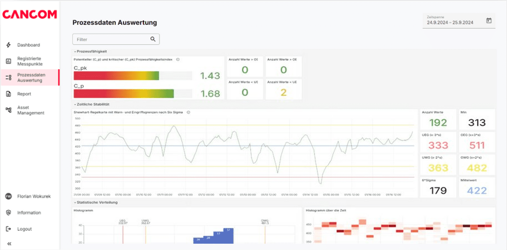Image resolution: width=507 pixels, height=250 pixels.
Task: Collapse the sidebar with double chevron
Action: 9,244
